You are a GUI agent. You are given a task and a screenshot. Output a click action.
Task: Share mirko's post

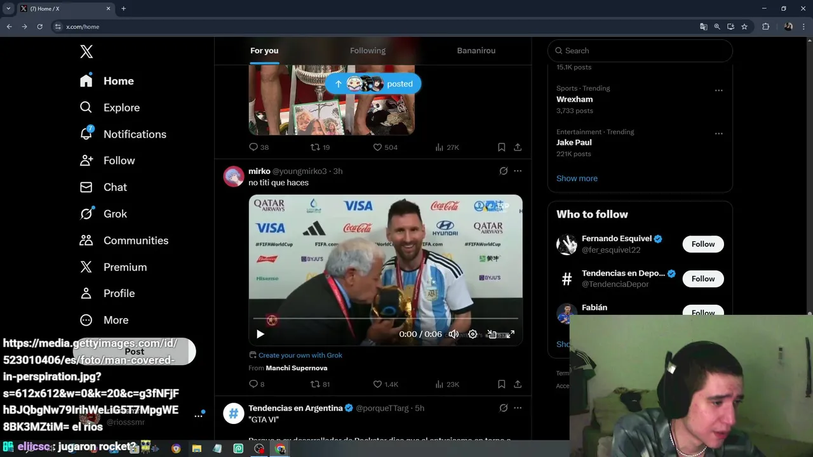[518, 384]
